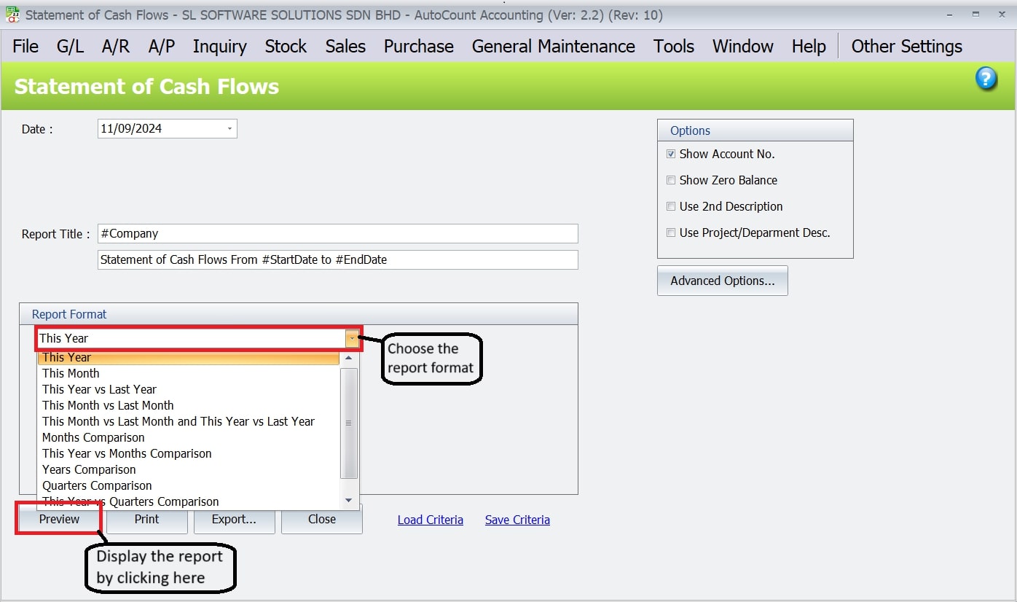Viewport: 1017px width, 602px height.
Task: Open the Sales menu
Action: click(x=345, y=46)
